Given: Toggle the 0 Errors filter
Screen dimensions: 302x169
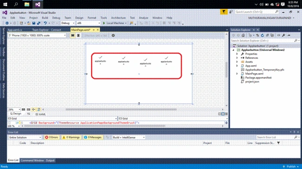Looking at the screenshot, I should point(52,138).
